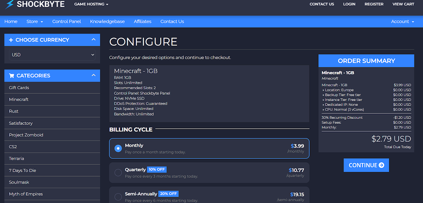Open the Soulmask category
Image resolution: width=423 pixels, height=203 pixels.
(52, 182)
